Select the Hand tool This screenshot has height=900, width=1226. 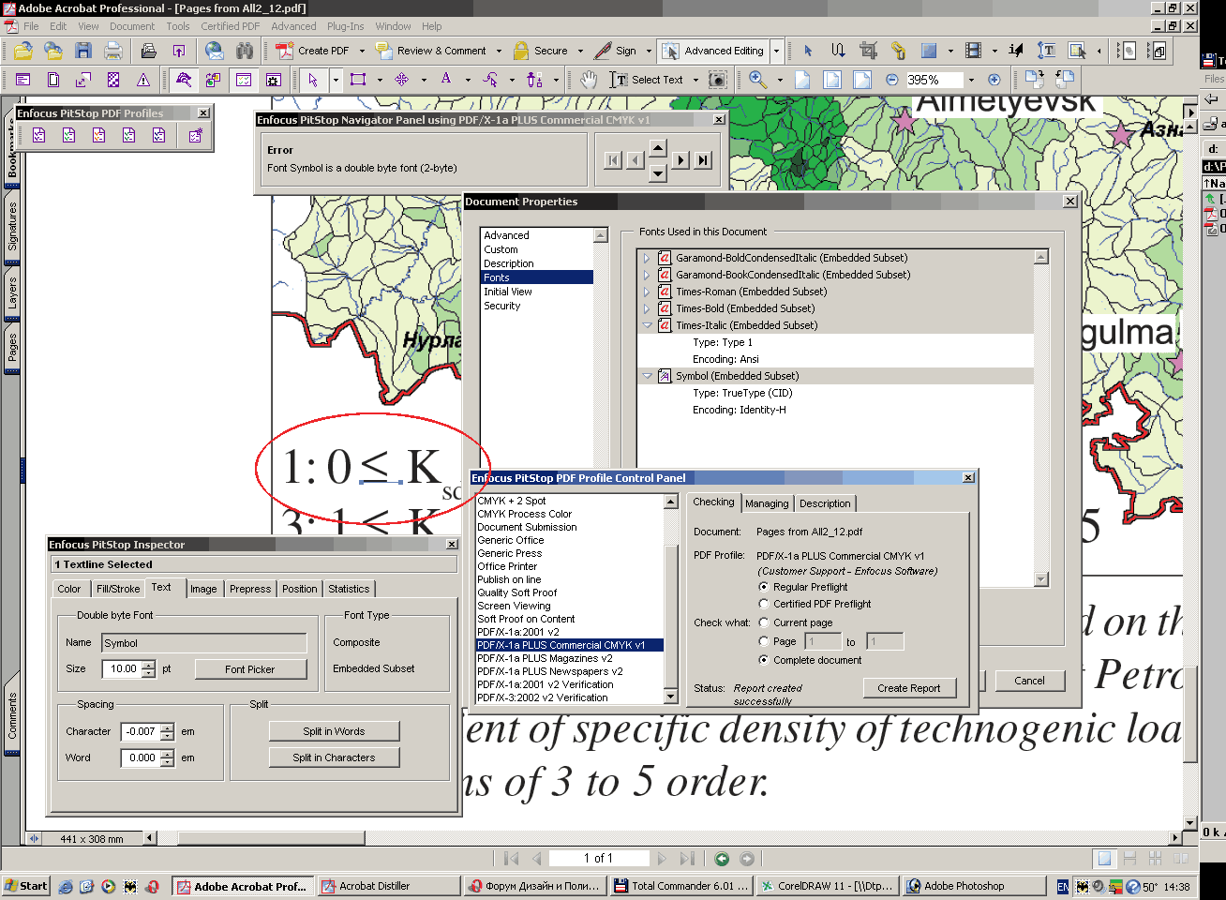589,80
